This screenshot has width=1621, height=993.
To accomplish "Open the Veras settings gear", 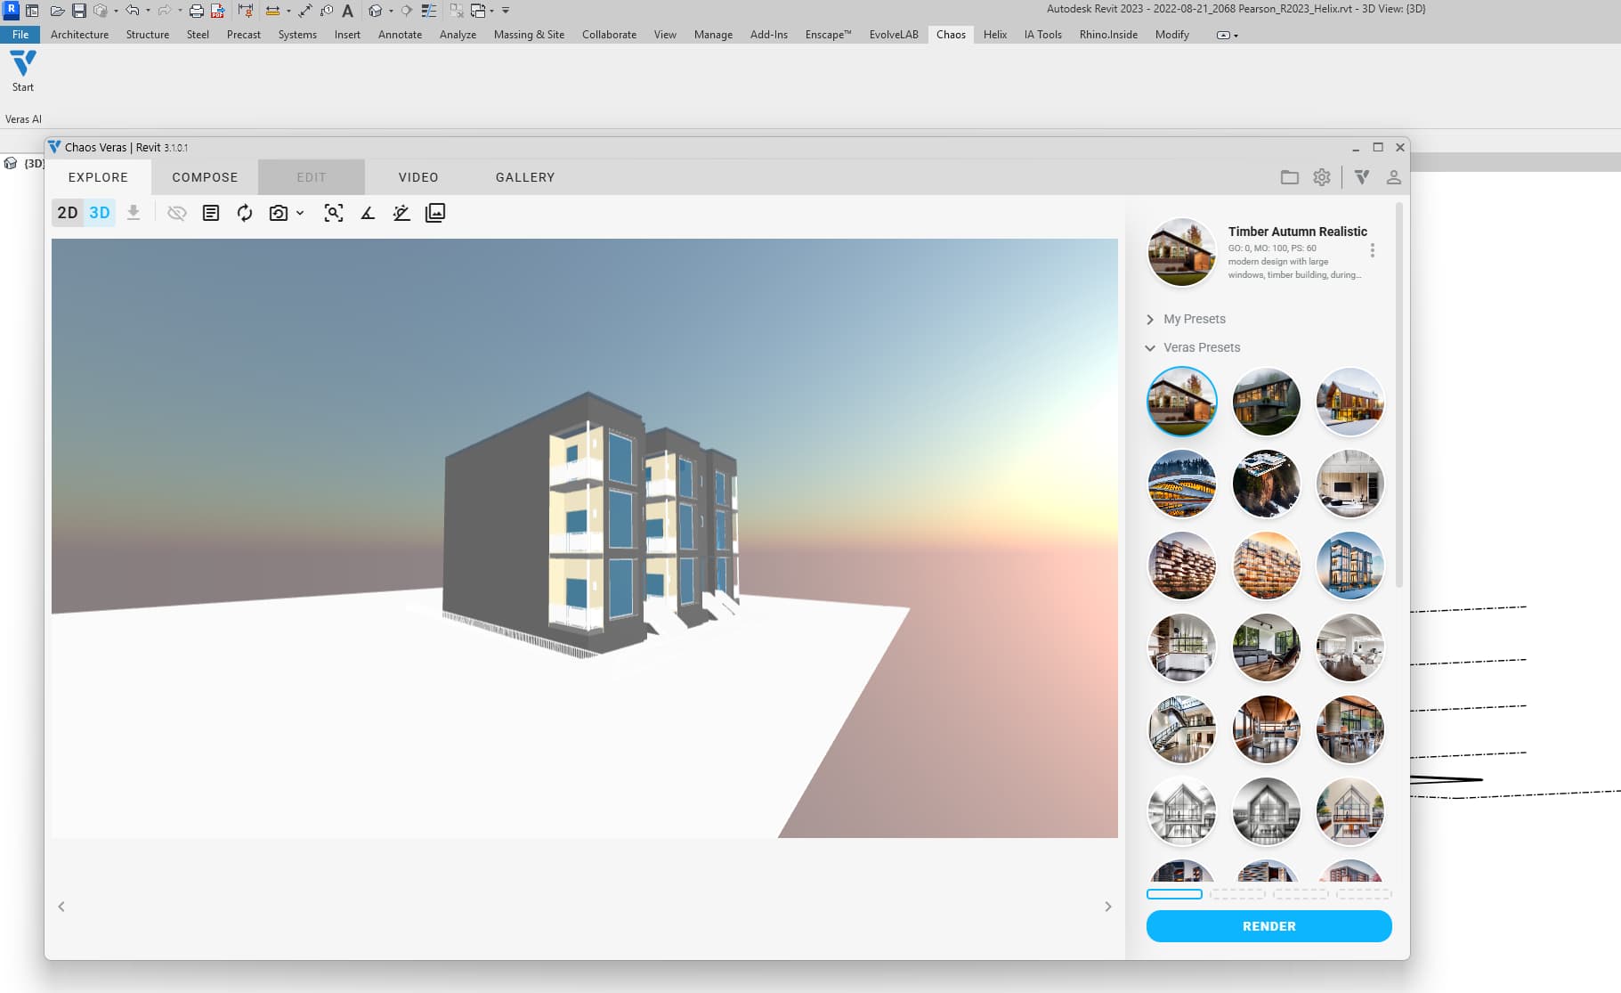I will click(1322, 177).
